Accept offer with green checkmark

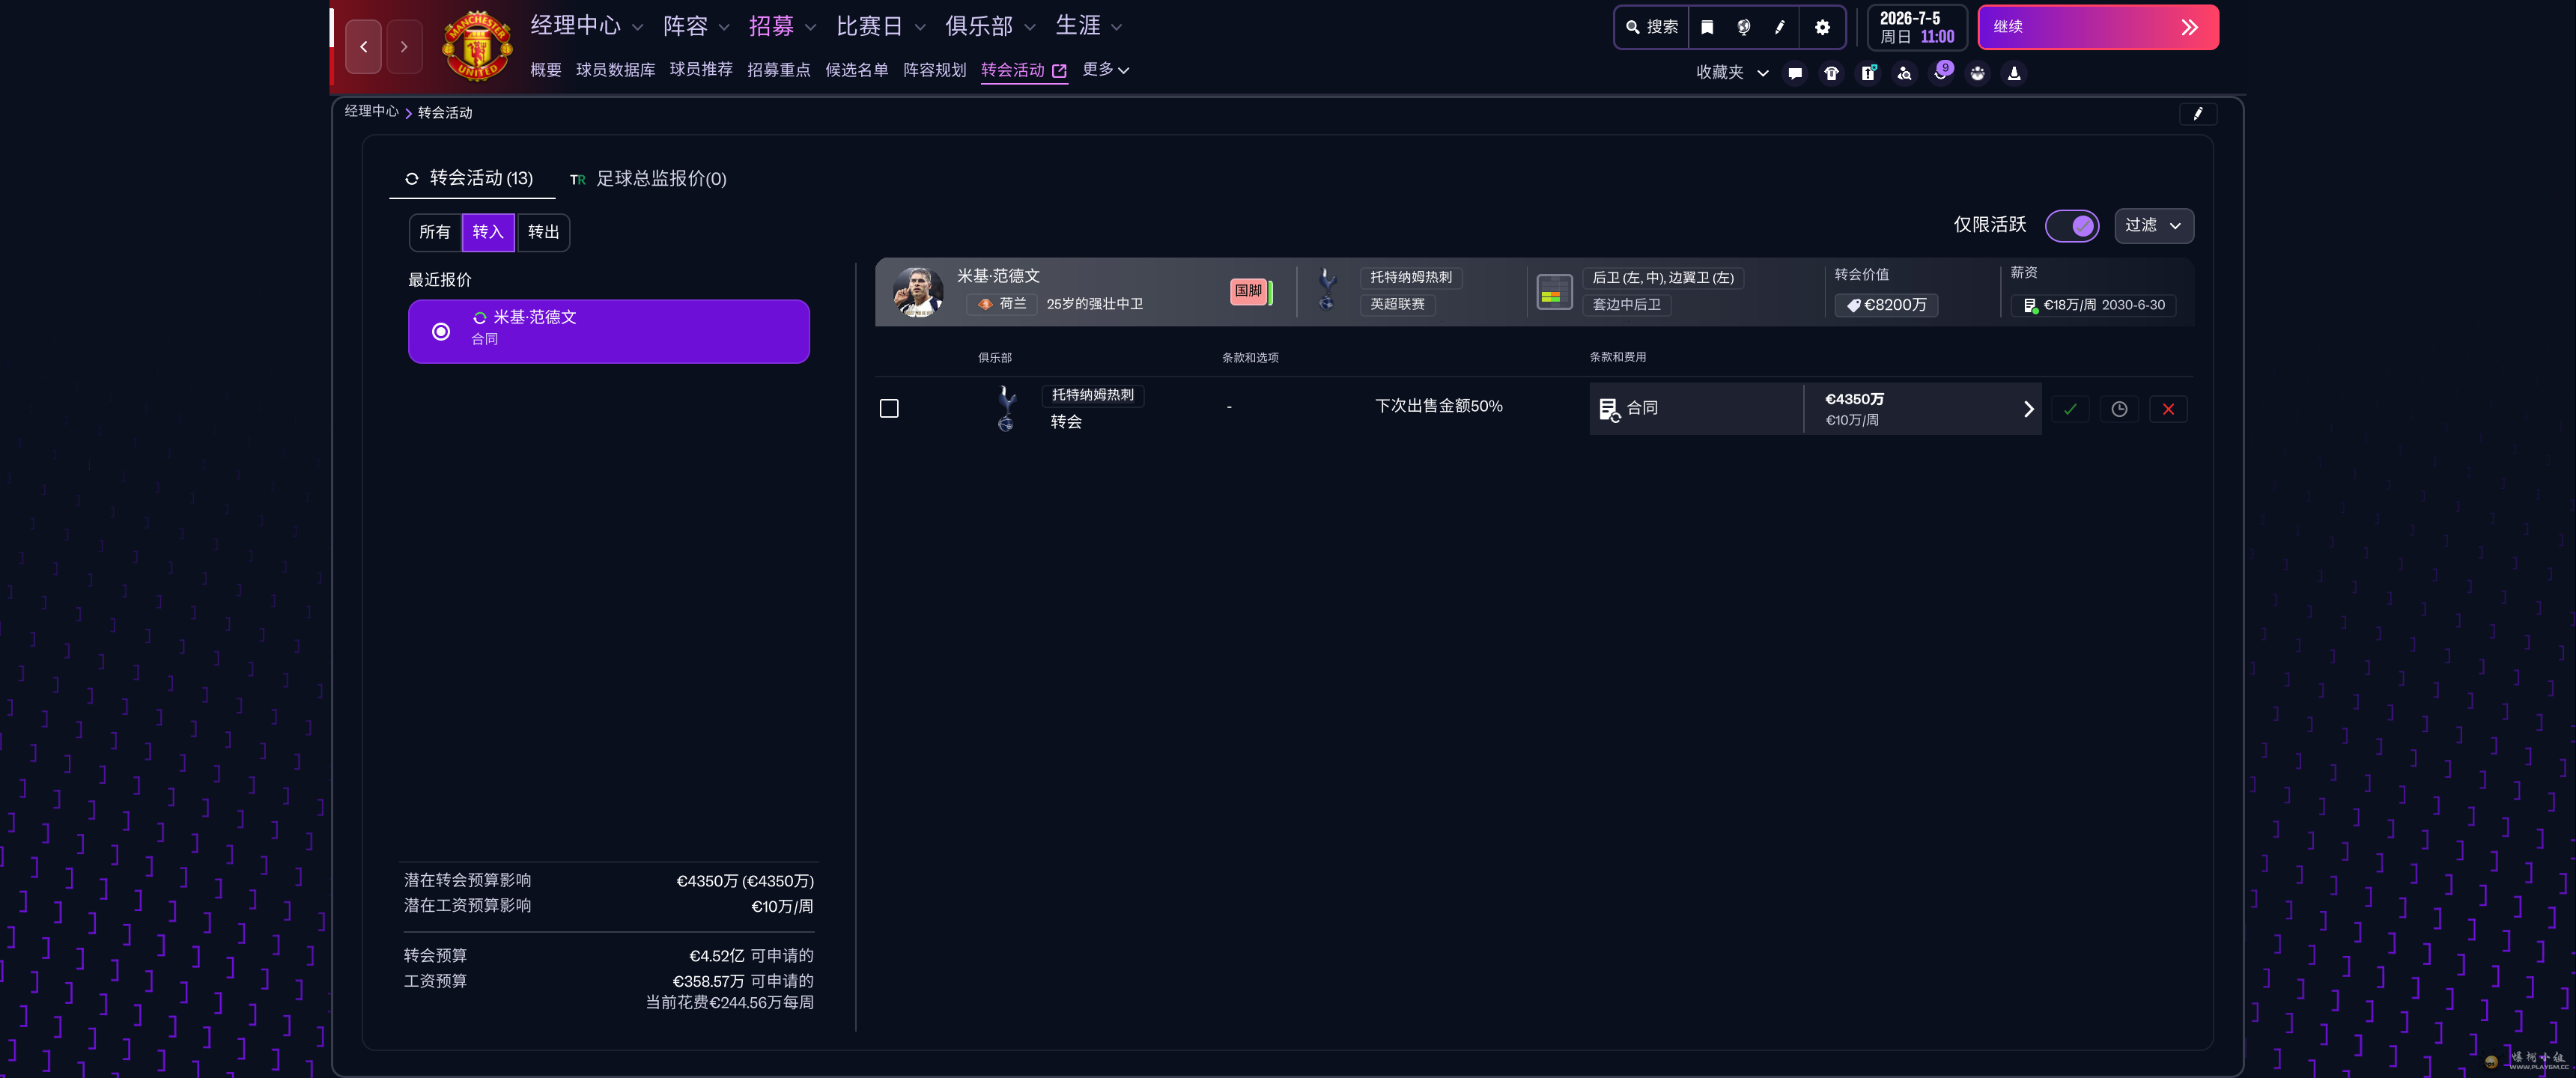2070,409
